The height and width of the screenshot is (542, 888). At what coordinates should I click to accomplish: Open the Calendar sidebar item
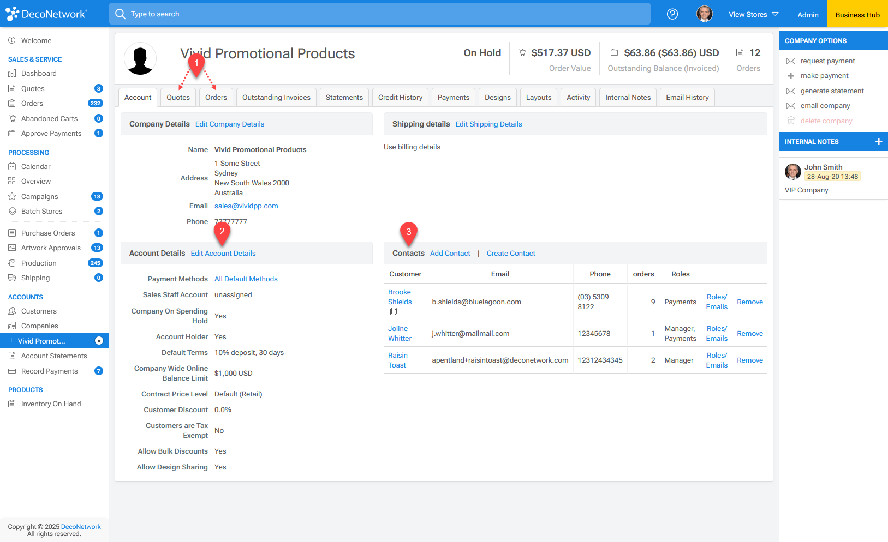click(35, 166)
